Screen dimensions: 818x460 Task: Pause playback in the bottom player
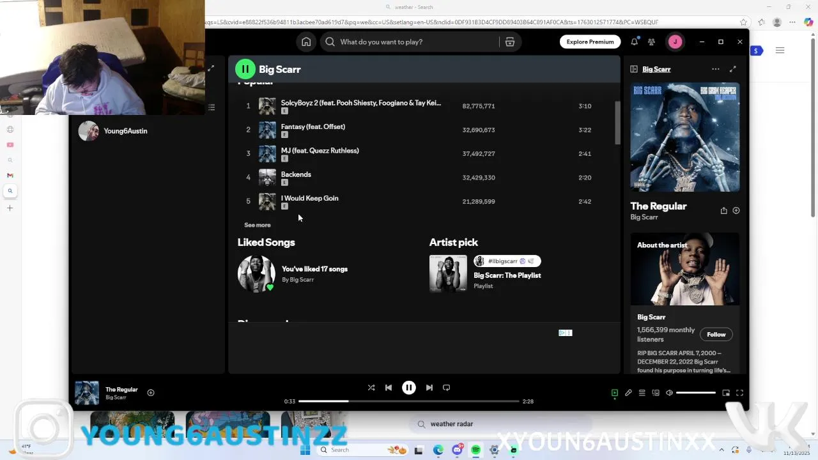(409, 388)
